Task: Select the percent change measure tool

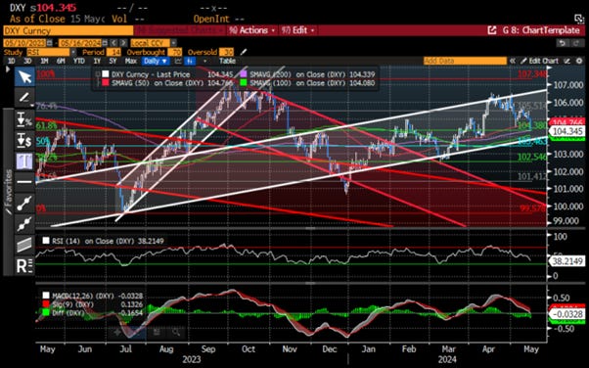Action: 24,119
